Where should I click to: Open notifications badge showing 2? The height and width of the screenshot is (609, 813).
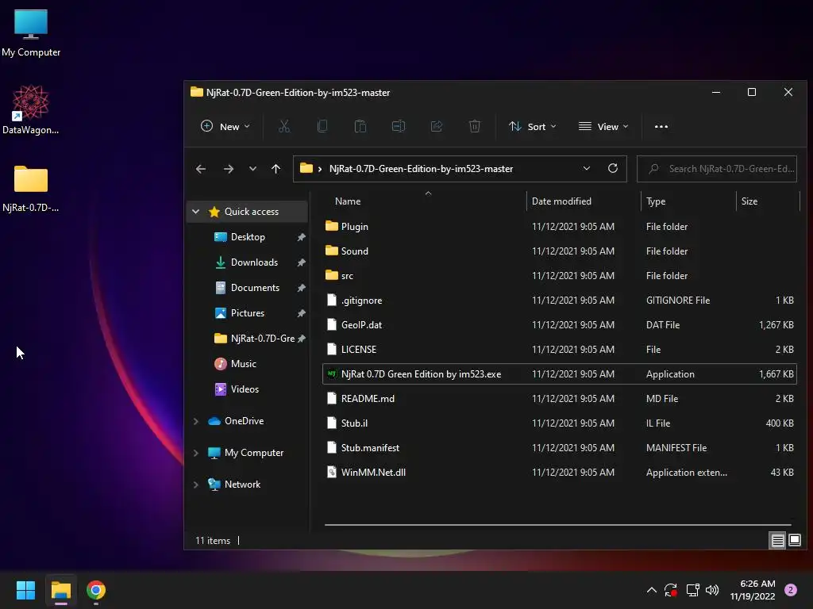point(791,590)
